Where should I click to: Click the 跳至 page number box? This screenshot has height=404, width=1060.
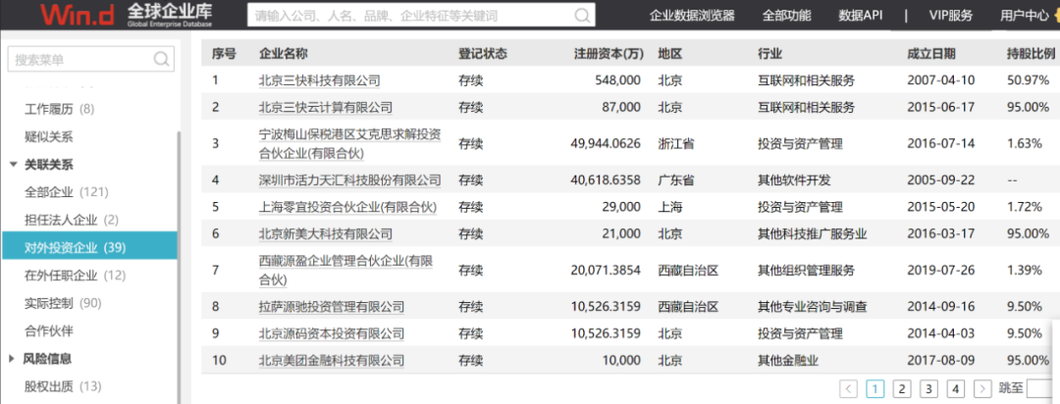point(1042,388)
